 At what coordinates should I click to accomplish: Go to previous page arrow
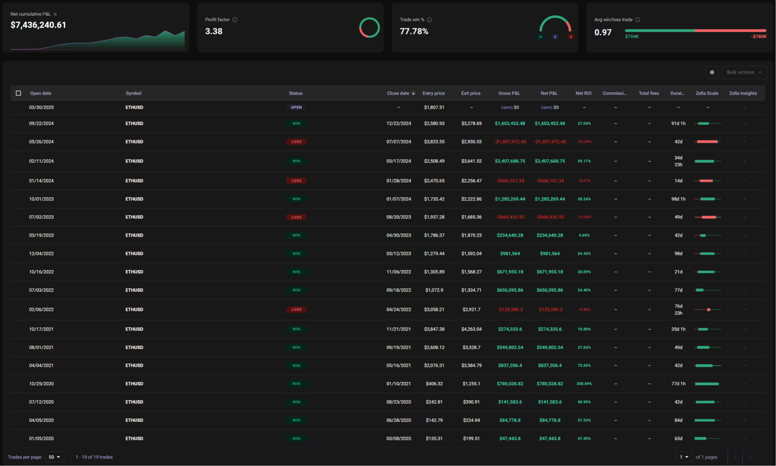pyautogui.click(x=735, y=457)
